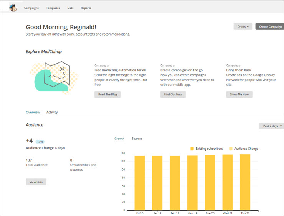Click the Thu 22 bar in chart
Viewport: 284px width, 216px height.
245,182
